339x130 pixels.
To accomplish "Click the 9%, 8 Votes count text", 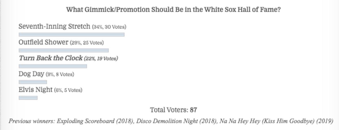I will click(60, 75).
